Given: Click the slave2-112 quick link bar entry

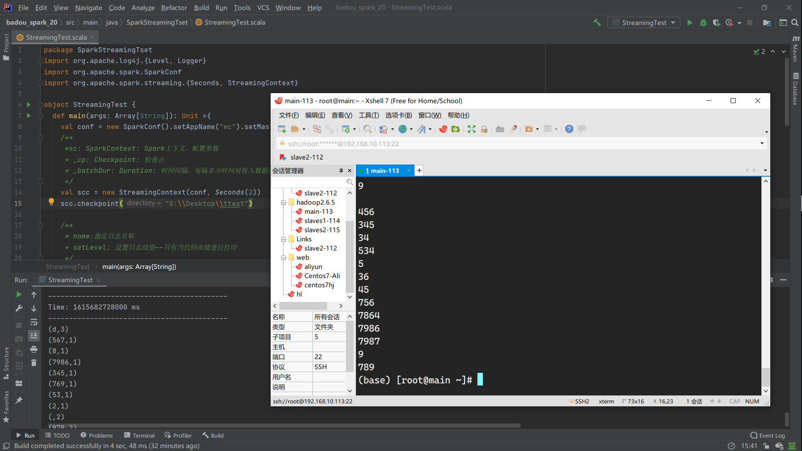Looking at the screenshot, I should point(302,157).
